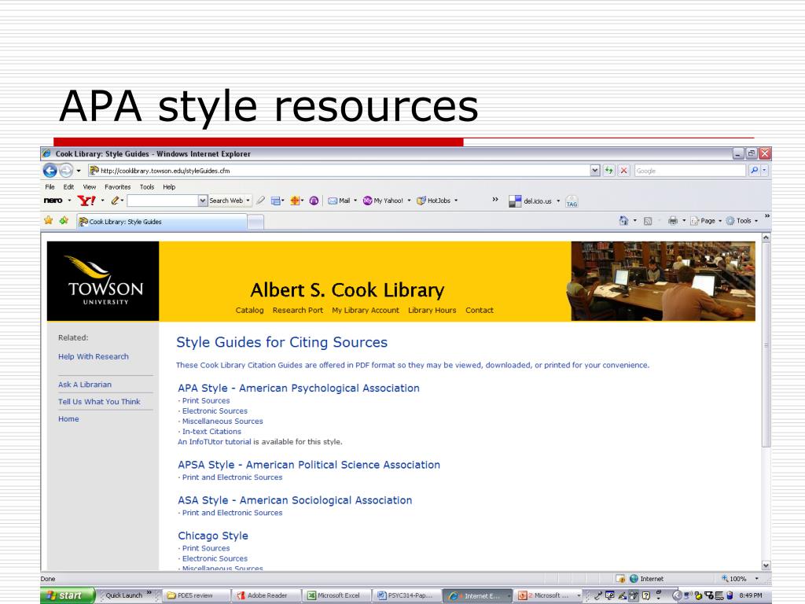Click the Feeds icon in command bar

[x=648, y=221]
